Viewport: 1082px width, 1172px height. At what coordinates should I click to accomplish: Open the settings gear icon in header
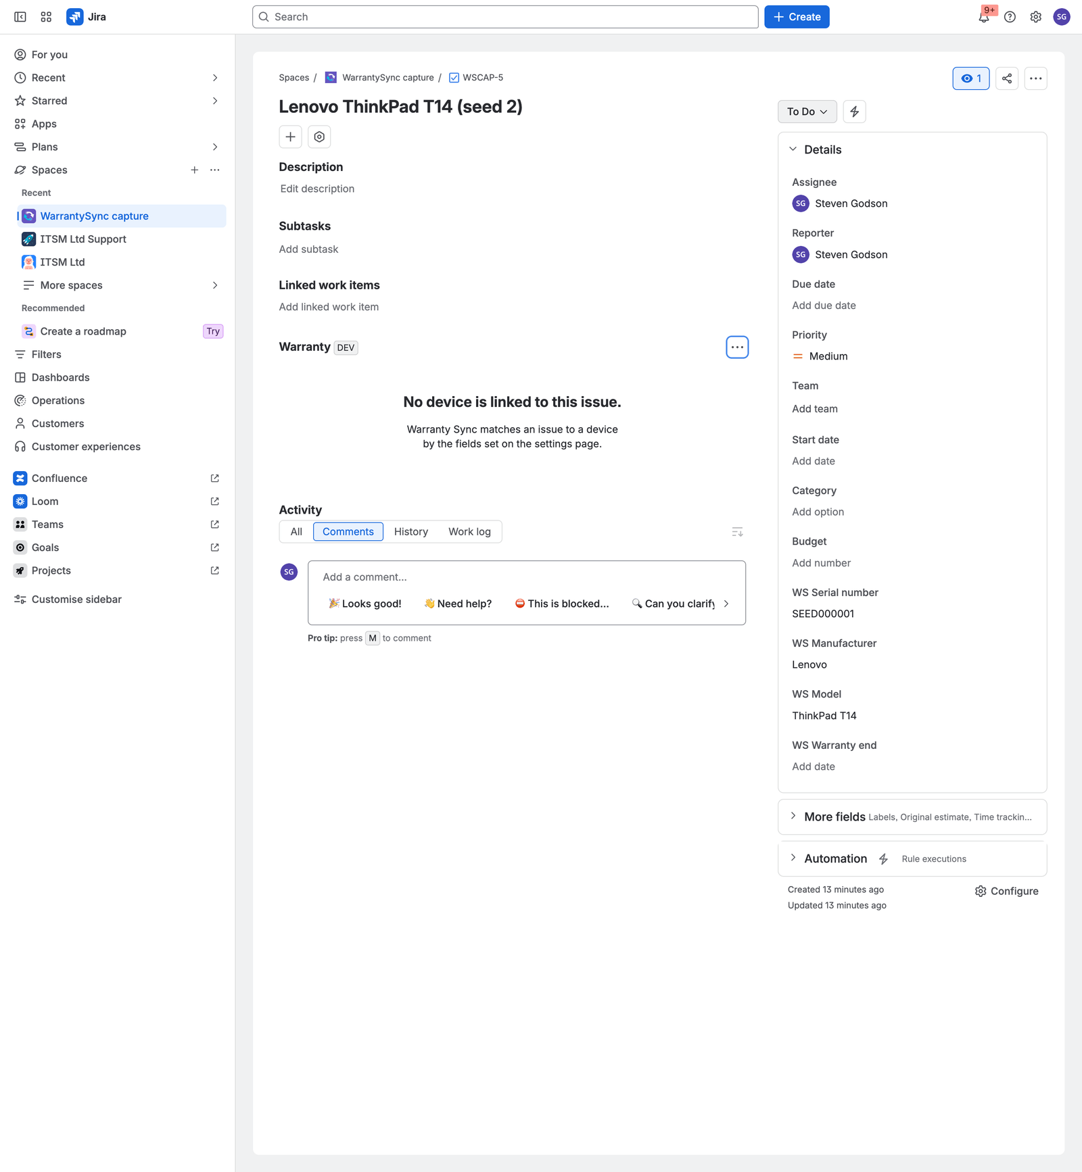tap(1035, 17)
